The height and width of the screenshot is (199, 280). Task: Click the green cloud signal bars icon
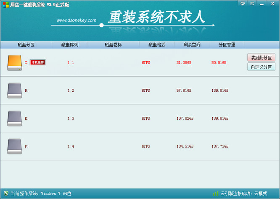[x=215, y=194]
